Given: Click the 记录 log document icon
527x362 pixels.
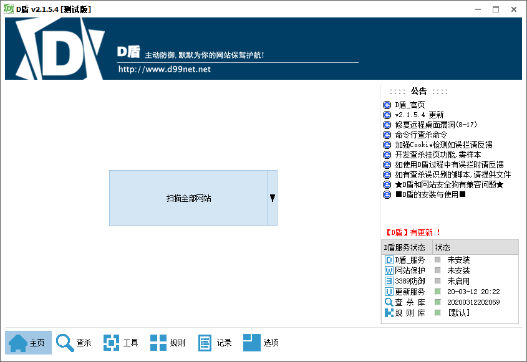Looking at the screenshot, I should pos(205,343).
